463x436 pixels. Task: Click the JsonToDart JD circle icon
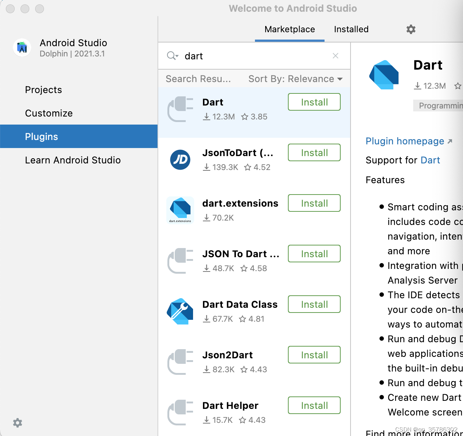(180, 160)
